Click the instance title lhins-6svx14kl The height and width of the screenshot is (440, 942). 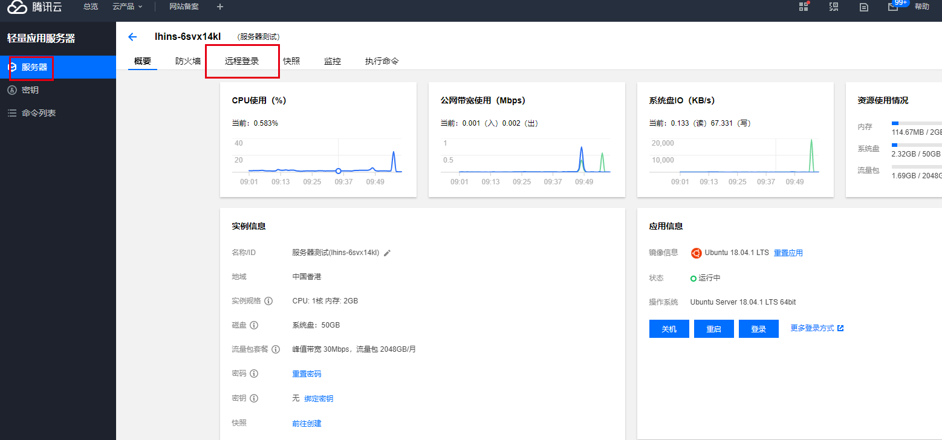pyautogui.click(x=187, y=37)
